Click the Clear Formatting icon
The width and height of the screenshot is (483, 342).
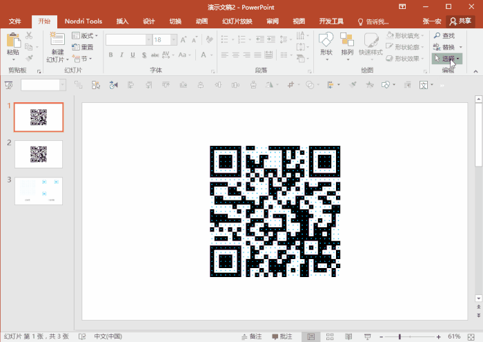[210, 40]
